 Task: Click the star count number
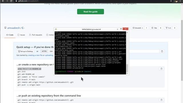coord(160,28)
